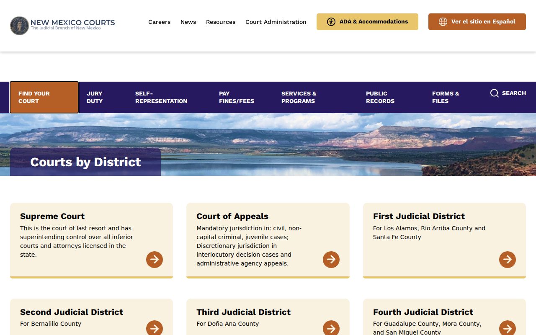Click the New Mexico Courts title text

click(x=72, y=23)
